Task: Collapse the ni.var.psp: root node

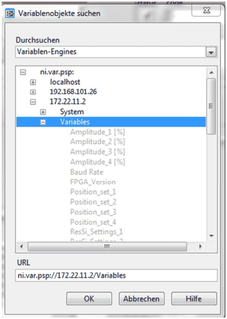Action: (x=23, y=72)
